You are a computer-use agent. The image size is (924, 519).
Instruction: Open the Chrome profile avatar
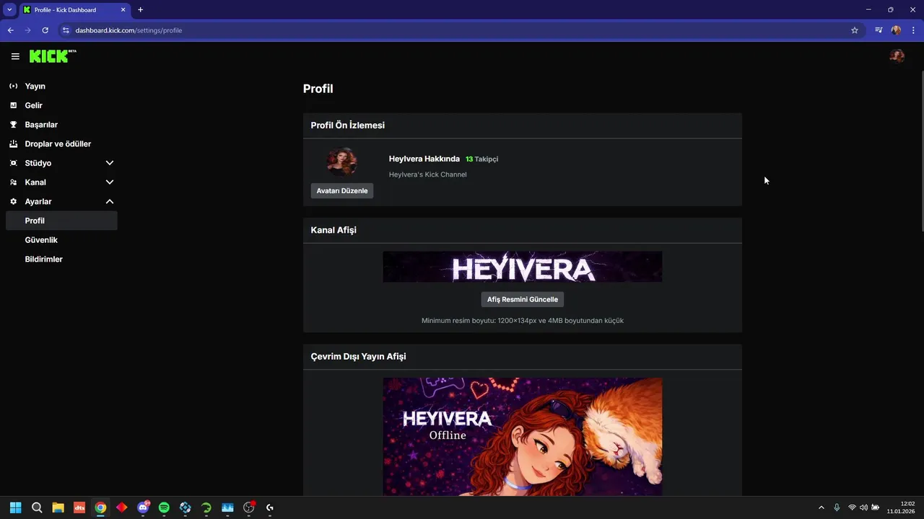(x=896, y=30)
